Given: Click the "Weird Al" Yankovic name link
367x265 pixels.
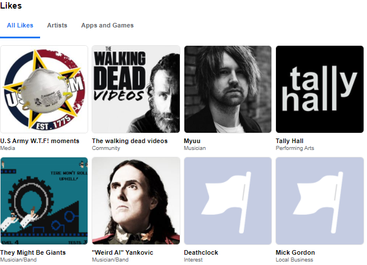Looking at the screenshot, I should click(x=123, y=252).
